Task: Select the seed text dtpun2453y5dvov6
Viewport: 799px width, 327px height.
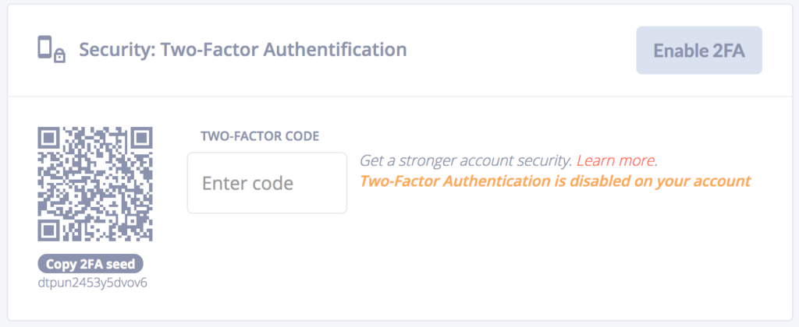Action: tap(93, 283)
